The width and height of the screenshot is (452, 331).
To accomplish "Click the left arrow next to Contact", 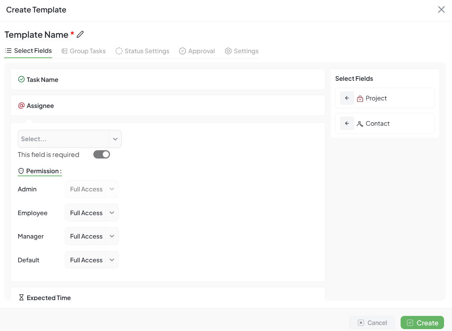I will coord(347,123).
